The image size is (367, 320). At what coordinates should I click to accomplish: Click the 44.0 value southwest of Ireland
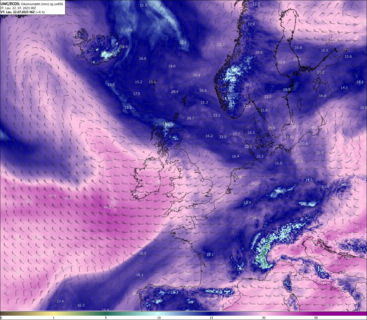pos(107,207)
